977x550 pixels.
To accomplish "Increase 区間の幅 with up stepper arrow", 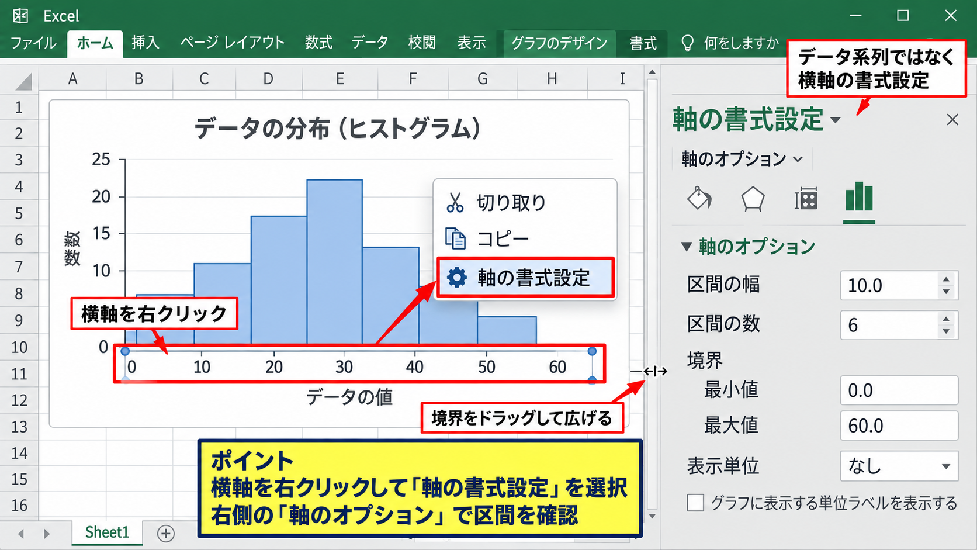I will point(946,279).
